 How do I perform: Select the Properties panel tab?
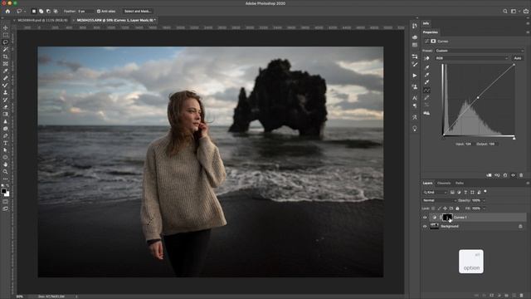tap(431, 32)
